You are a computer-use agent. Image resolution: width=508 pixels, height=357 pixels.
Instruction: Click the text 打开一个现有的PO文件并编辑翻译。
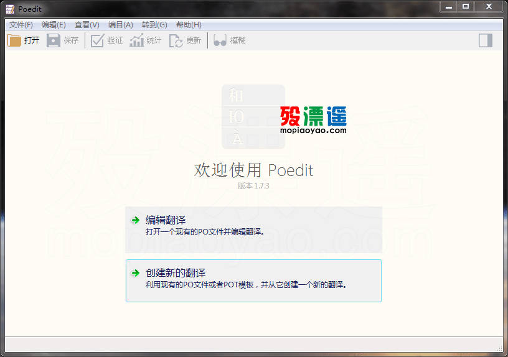(205, 232)
